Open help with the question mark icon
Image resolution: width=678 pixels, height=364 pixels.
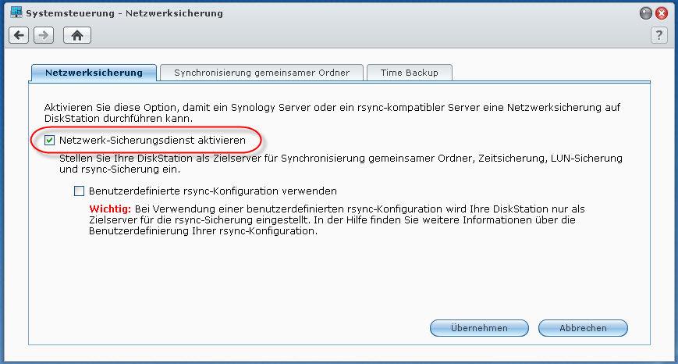[x=659, y=35]
